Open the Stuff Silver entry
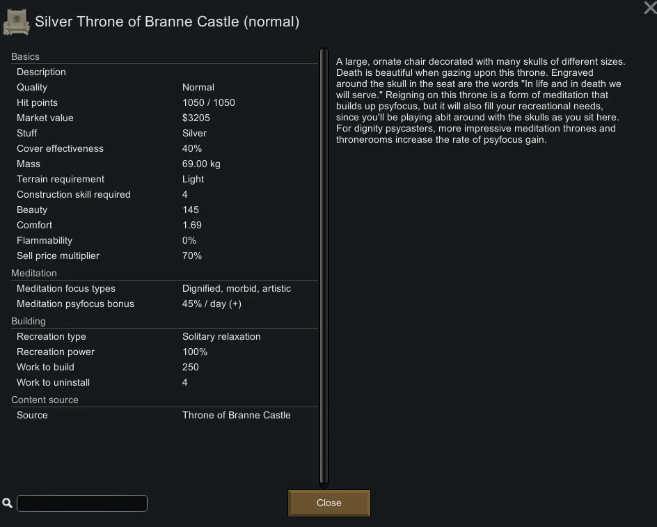The width and height of the screenshot is (657, 527). click(164, 133)
